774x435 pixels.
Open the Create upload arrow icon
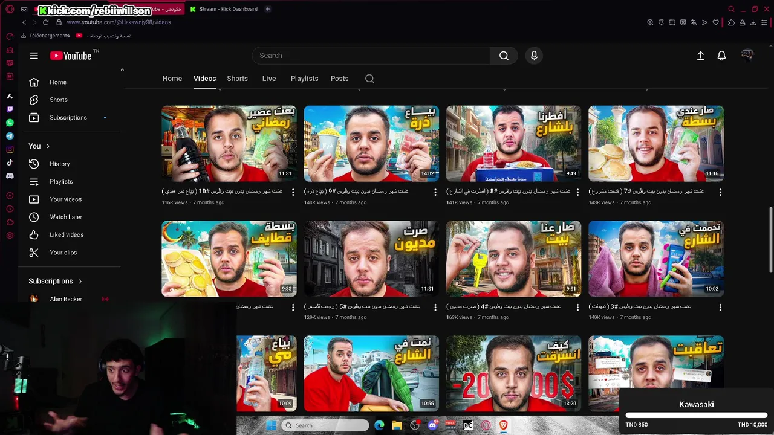point(700,56)
